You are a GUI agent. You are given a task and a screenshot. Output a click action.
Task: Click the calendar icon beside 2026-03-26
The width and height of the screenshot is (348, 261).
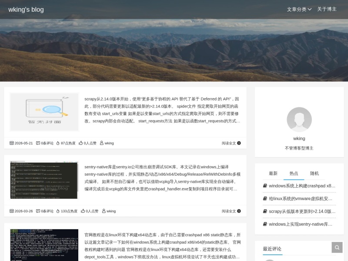click(12, 211)
